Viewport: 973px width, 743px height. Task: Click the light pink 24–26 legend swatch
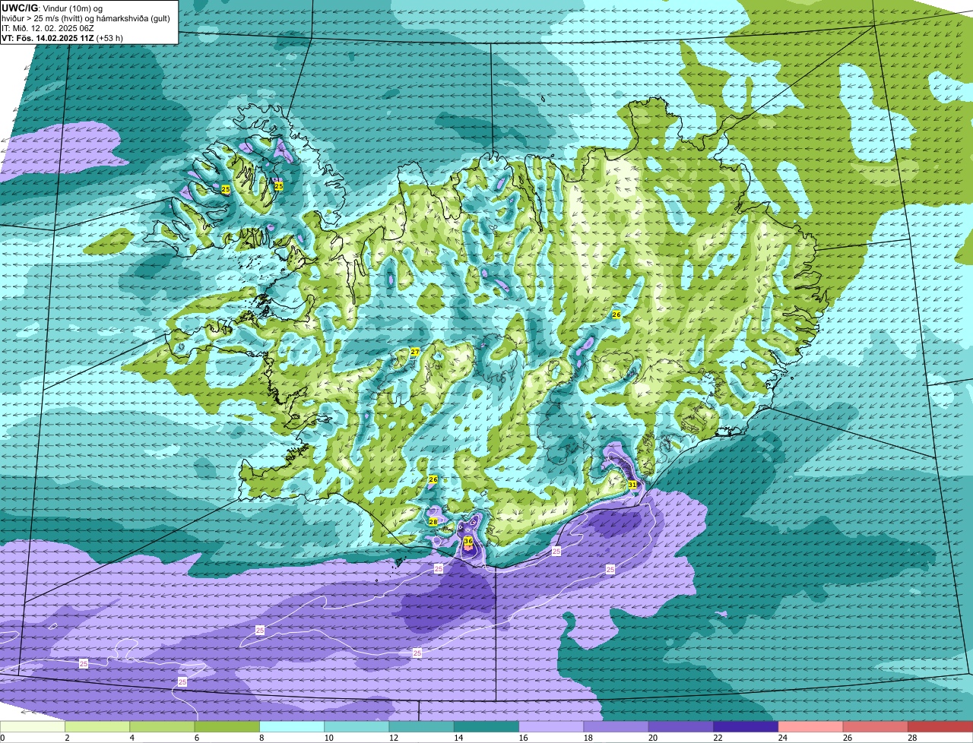[x=811, y=726]
